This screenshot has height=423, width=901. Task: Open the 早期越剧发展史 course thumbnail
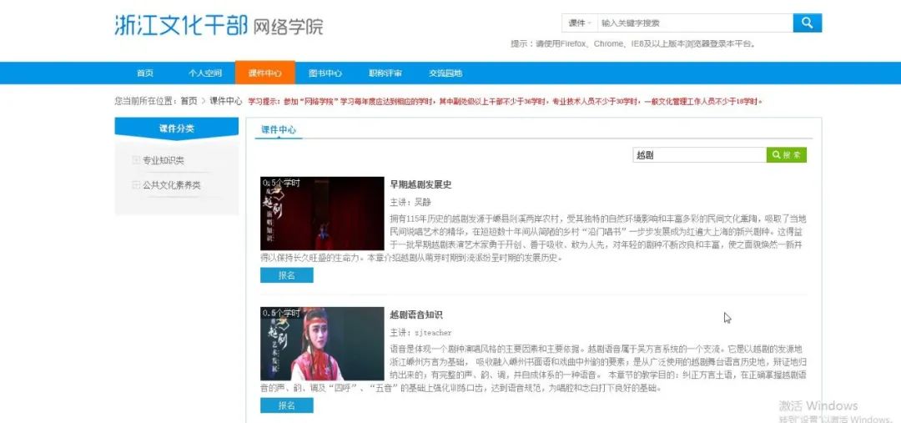point(322,214)
